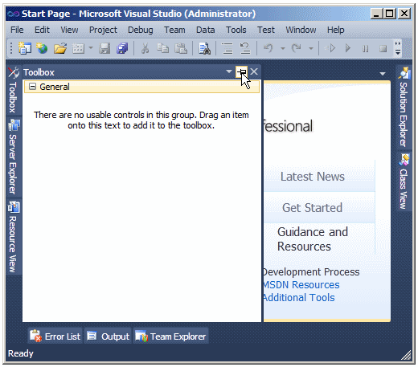Switch to the Error List tab
Screen dimensions: 418x367
pyautogui.click(x=55, y=336)
